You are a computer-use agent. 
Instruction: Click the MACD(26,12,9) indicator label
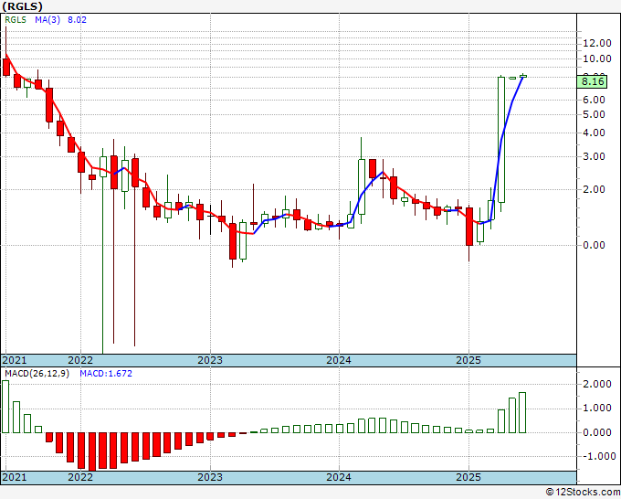click(37, 374)
